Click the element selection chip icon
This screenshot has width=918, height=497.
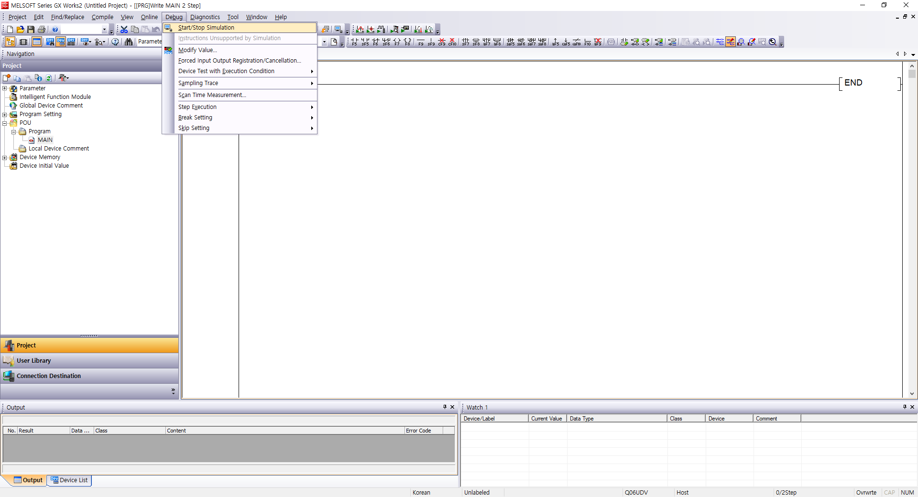coord(23,42)
